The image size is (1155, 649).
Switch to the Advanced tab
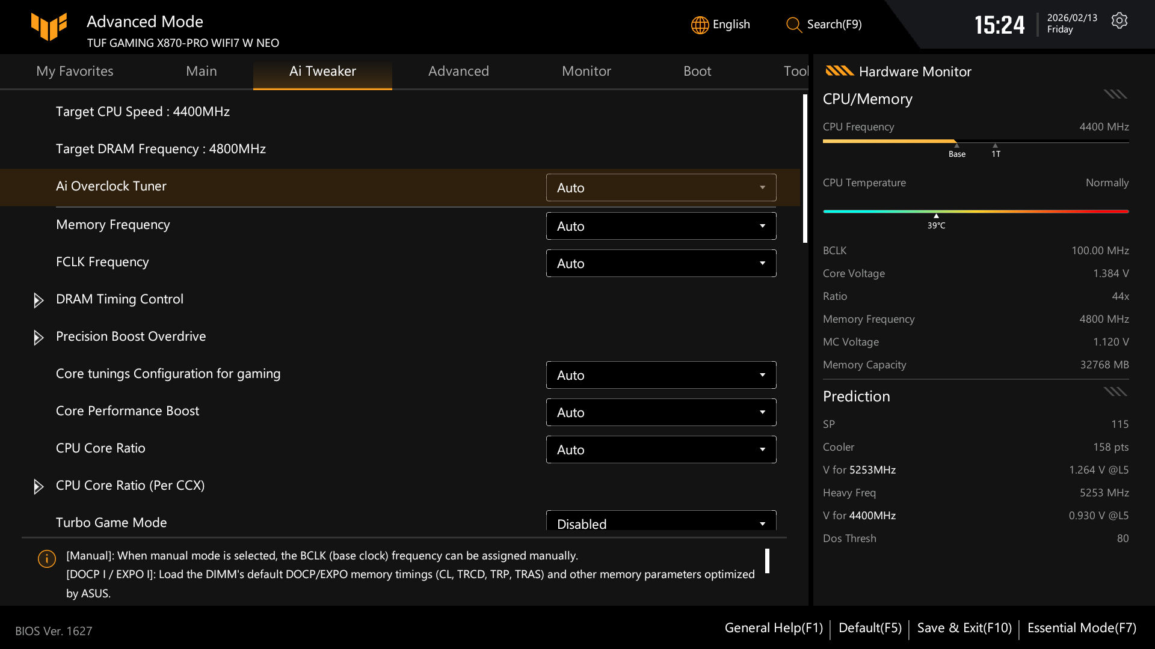pos(458,71)
